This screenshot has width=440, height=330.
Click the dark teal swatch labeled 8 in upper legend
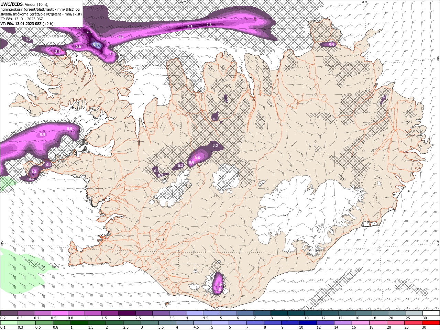coord(279,313)
